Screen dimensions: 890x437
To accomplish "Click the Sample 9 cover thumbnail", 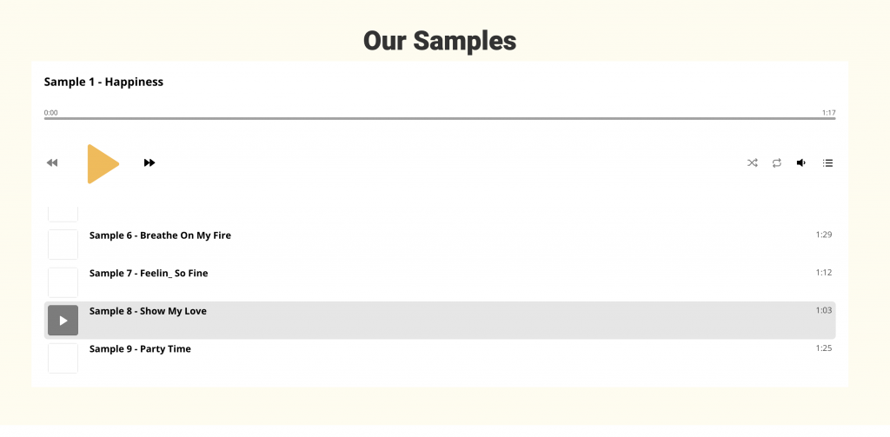I will 63,358.
